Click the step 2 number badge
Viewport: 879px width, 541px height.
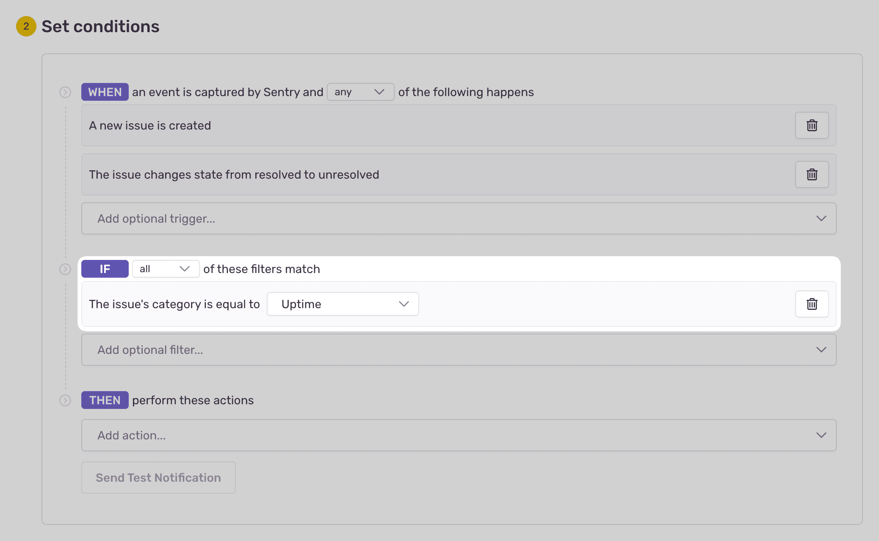click(26, 26)
